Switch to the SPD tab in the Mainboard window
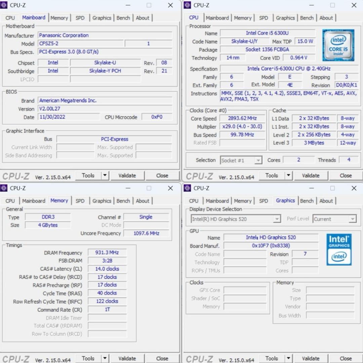The image size is (363, 363). pyautogui.click(x=80, y=18)
